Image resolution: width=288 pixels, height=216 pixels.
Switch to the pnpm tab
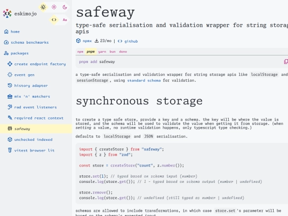click(x=91, y=52)
